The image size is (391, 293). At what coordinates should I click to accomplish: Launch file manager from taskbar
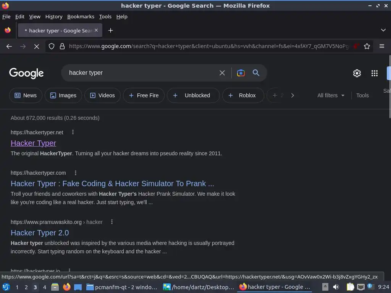pos(55,287)
